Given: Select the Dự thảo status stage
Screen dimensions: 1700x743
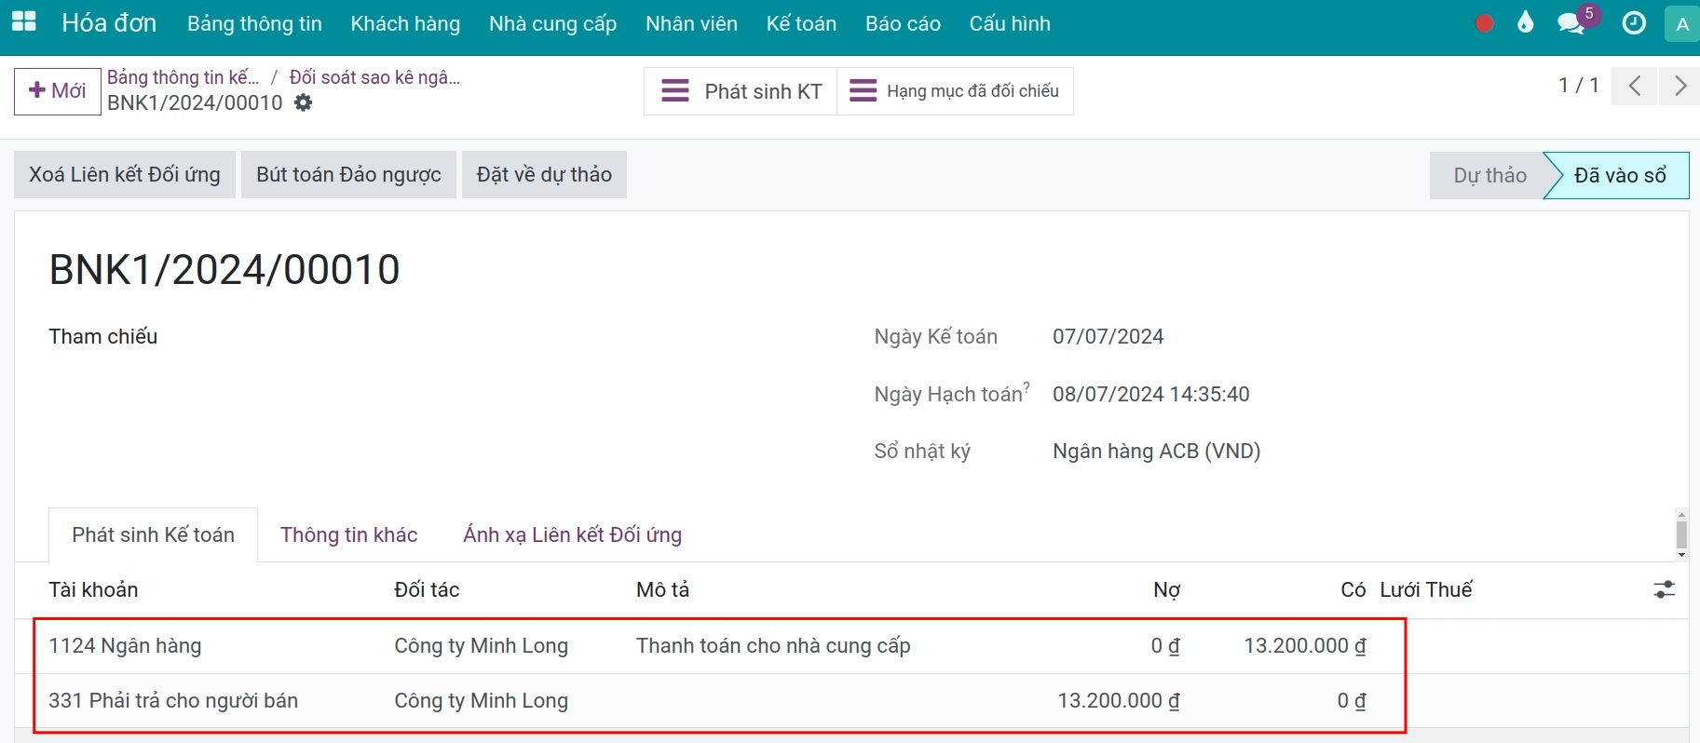Looking at the screenshot, I should point(1489,175).
